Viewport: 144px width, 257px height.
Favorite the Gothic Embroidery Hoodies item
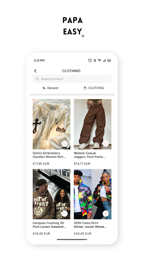(x=65, y=144)
